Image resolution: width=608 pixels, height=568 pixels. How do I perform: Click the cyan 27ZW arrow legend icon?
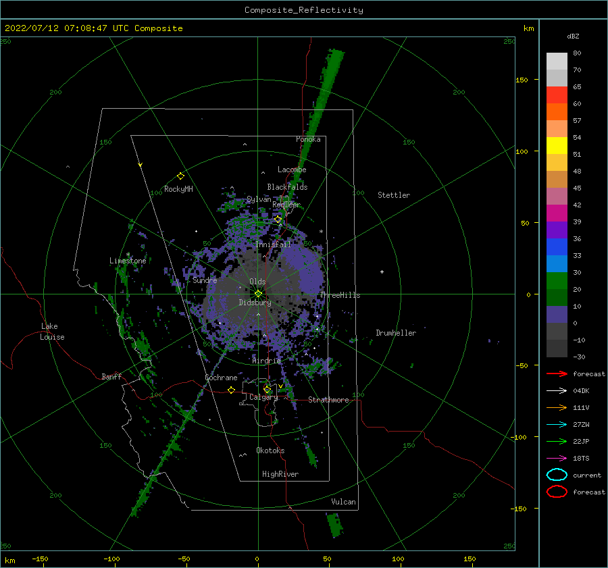point(557,425)
